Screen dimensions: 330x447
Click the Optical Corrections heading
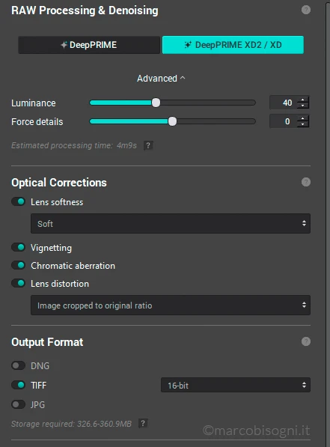tap(59, 183)
